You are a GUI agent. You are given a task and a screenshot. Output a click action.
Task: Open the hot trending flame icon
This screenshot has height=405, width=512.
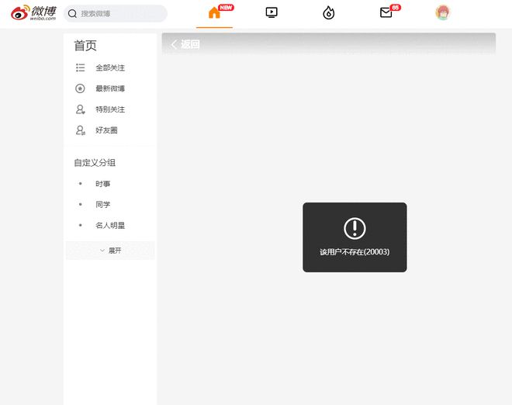(x=328, y=13)
